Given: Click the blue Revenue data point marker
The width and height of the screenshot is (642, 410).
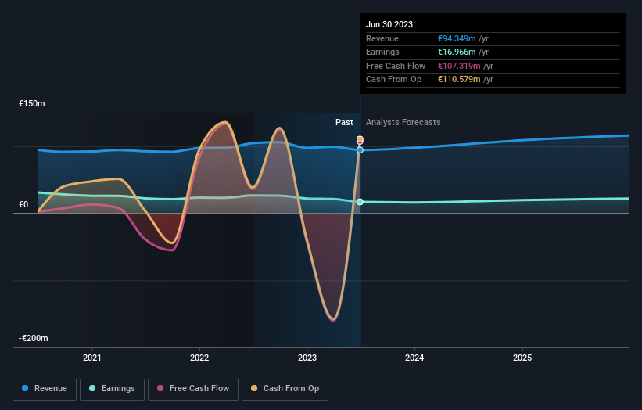Looking at the screenshot, I should click(x=360, y=150).
